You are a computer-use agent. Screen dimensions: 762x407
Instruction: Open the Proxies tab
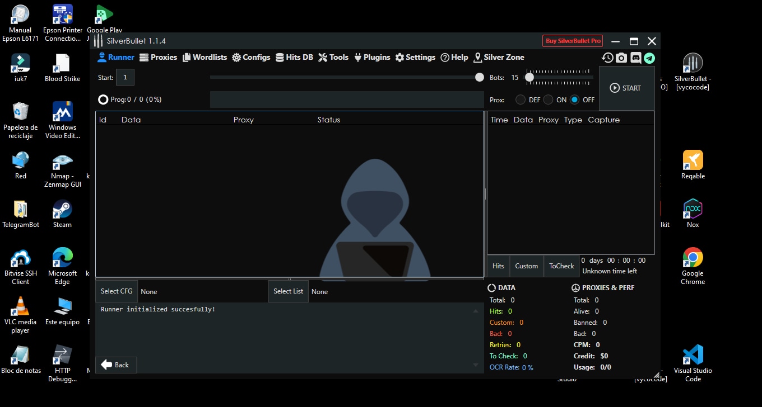click(158, 57)
